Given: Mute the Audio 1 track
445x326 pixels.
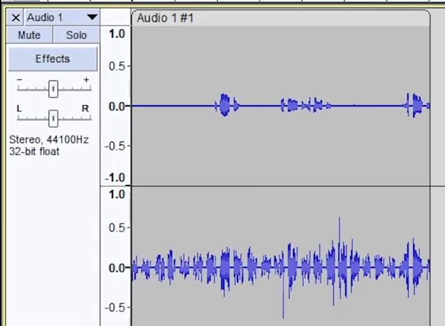Looking at the screenshot, I should point(29,35).
